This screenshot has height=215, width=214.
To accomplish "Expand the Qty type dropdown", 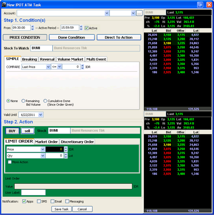I will pyautogui.click(x=43, y=156).
